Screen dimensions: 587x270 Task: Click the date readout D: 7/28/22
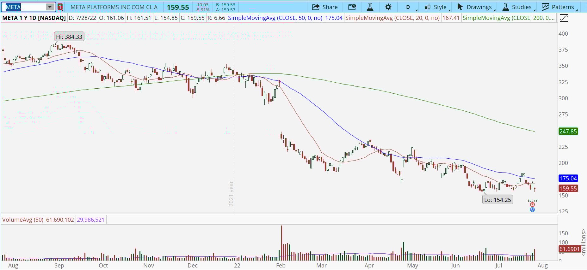82,18
